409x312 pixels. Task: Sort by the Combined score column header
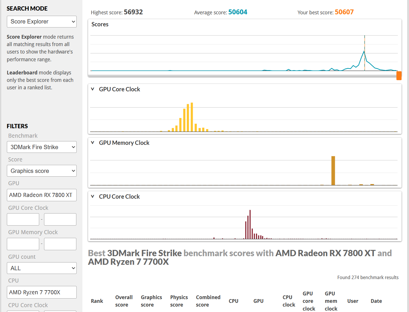208,301
